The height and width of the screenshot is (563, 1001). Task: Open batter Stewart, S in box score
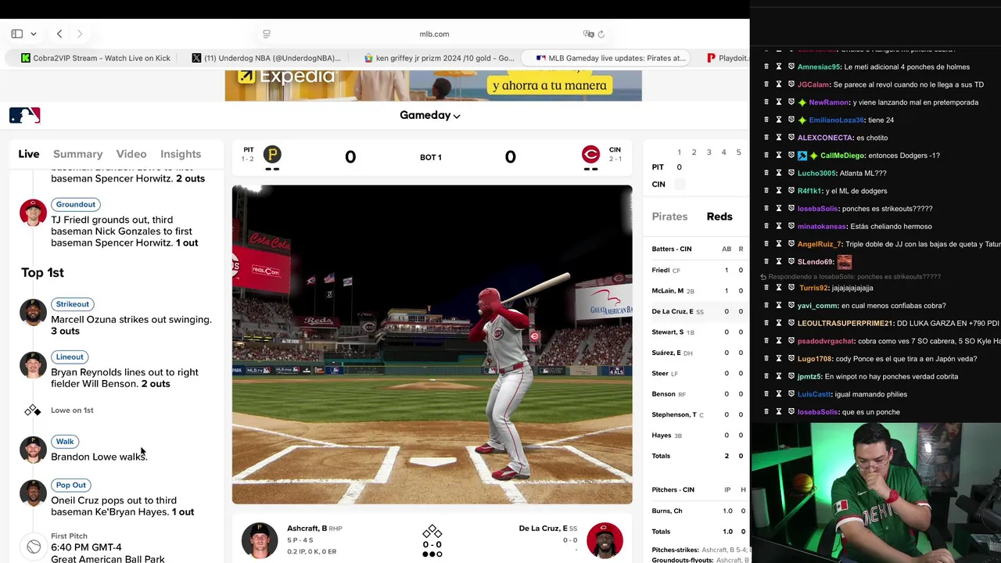click(x=668, y=332)
